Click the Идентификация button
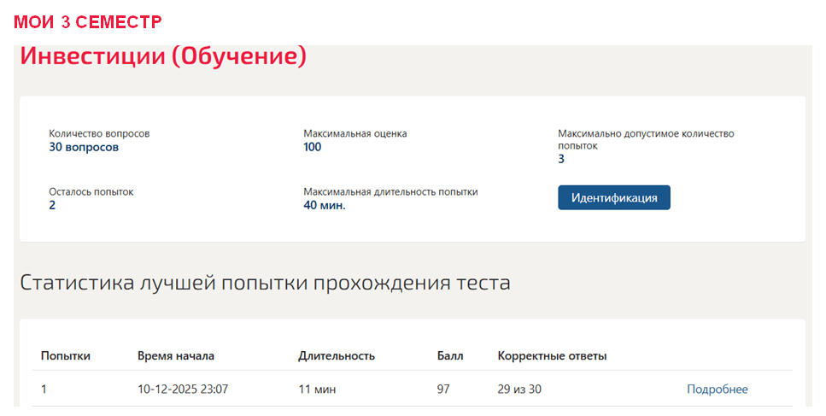The image size is (826, 416). tap(614, 197)
